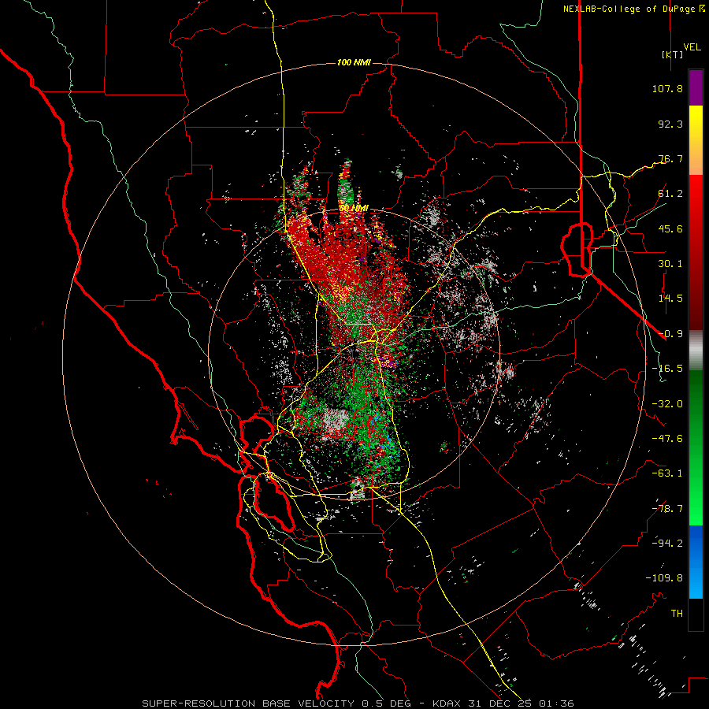The height and width of the screenshot is (709, 709).
Task: Click the 50 NMI range ring label
Action: pos(354,209)
